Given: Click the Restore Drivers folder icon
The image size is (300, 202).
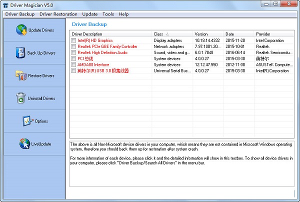Looking at the screenshot, I should pyautogui.click(x=21, y=75).
